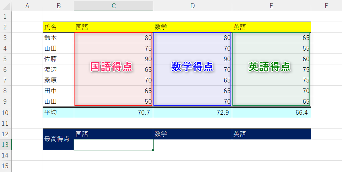Select 渡辺's 英語 score 75

(271, 70)
